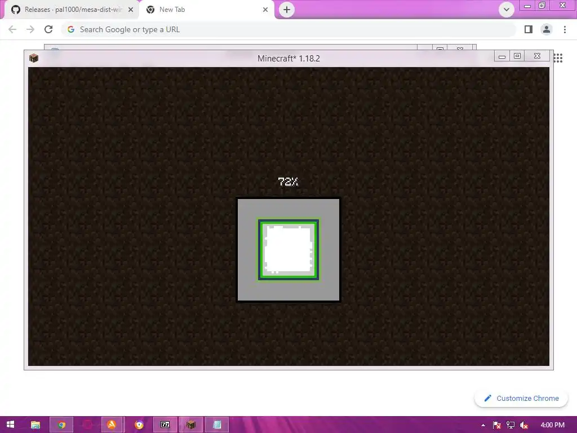Open a new Chrome tab with plus button
This screenshot has height=433, width=577.
287,10
